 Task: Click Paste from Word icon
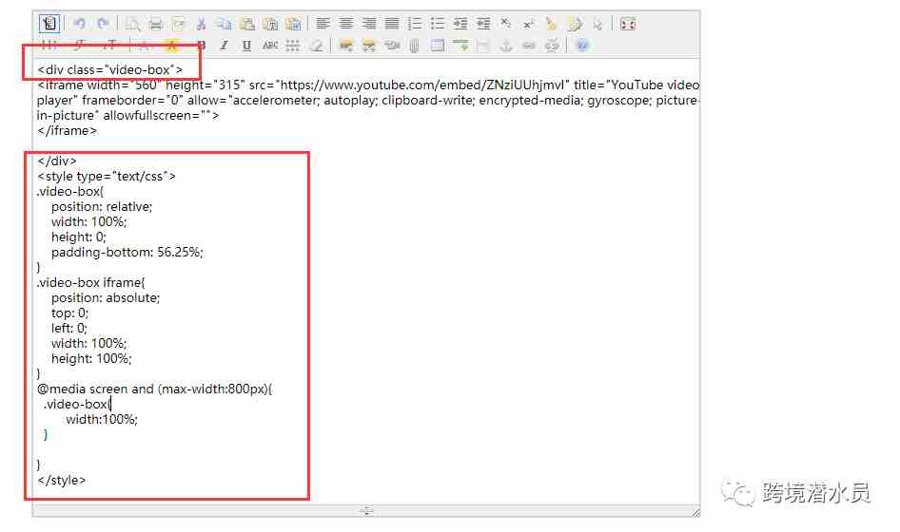293,24
